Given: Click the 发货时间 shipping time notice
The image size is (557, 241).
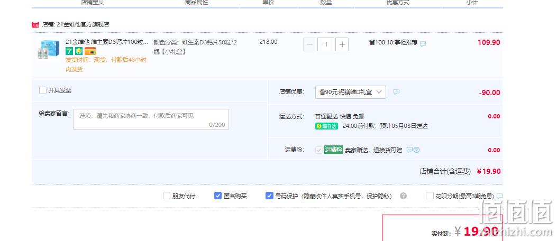Looking at the screenshot, I should click(106, 64).
